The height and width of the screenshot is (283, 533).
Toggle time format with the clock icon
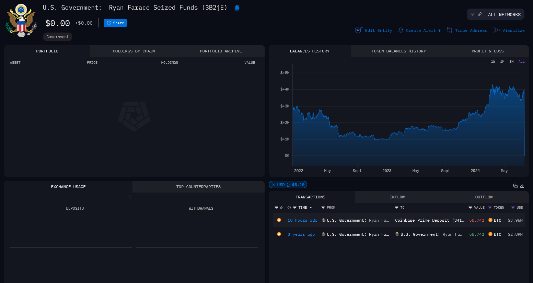(289, 208)
